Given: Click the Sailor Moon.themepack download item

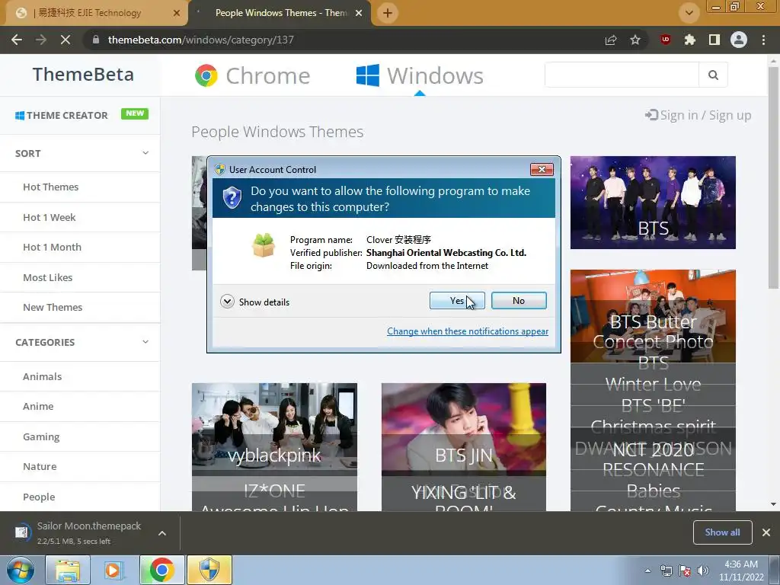Looking at the screenshot, I should 79,532.
